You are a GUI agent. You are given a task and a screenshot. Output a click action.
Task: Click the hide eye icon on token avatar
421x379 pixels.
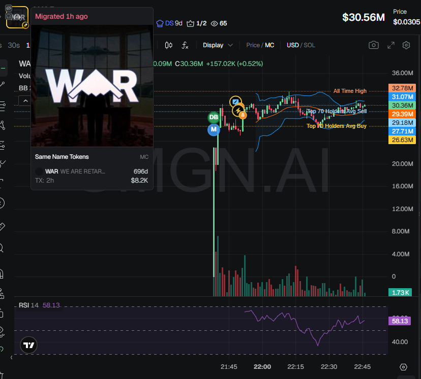coord(9,8)
